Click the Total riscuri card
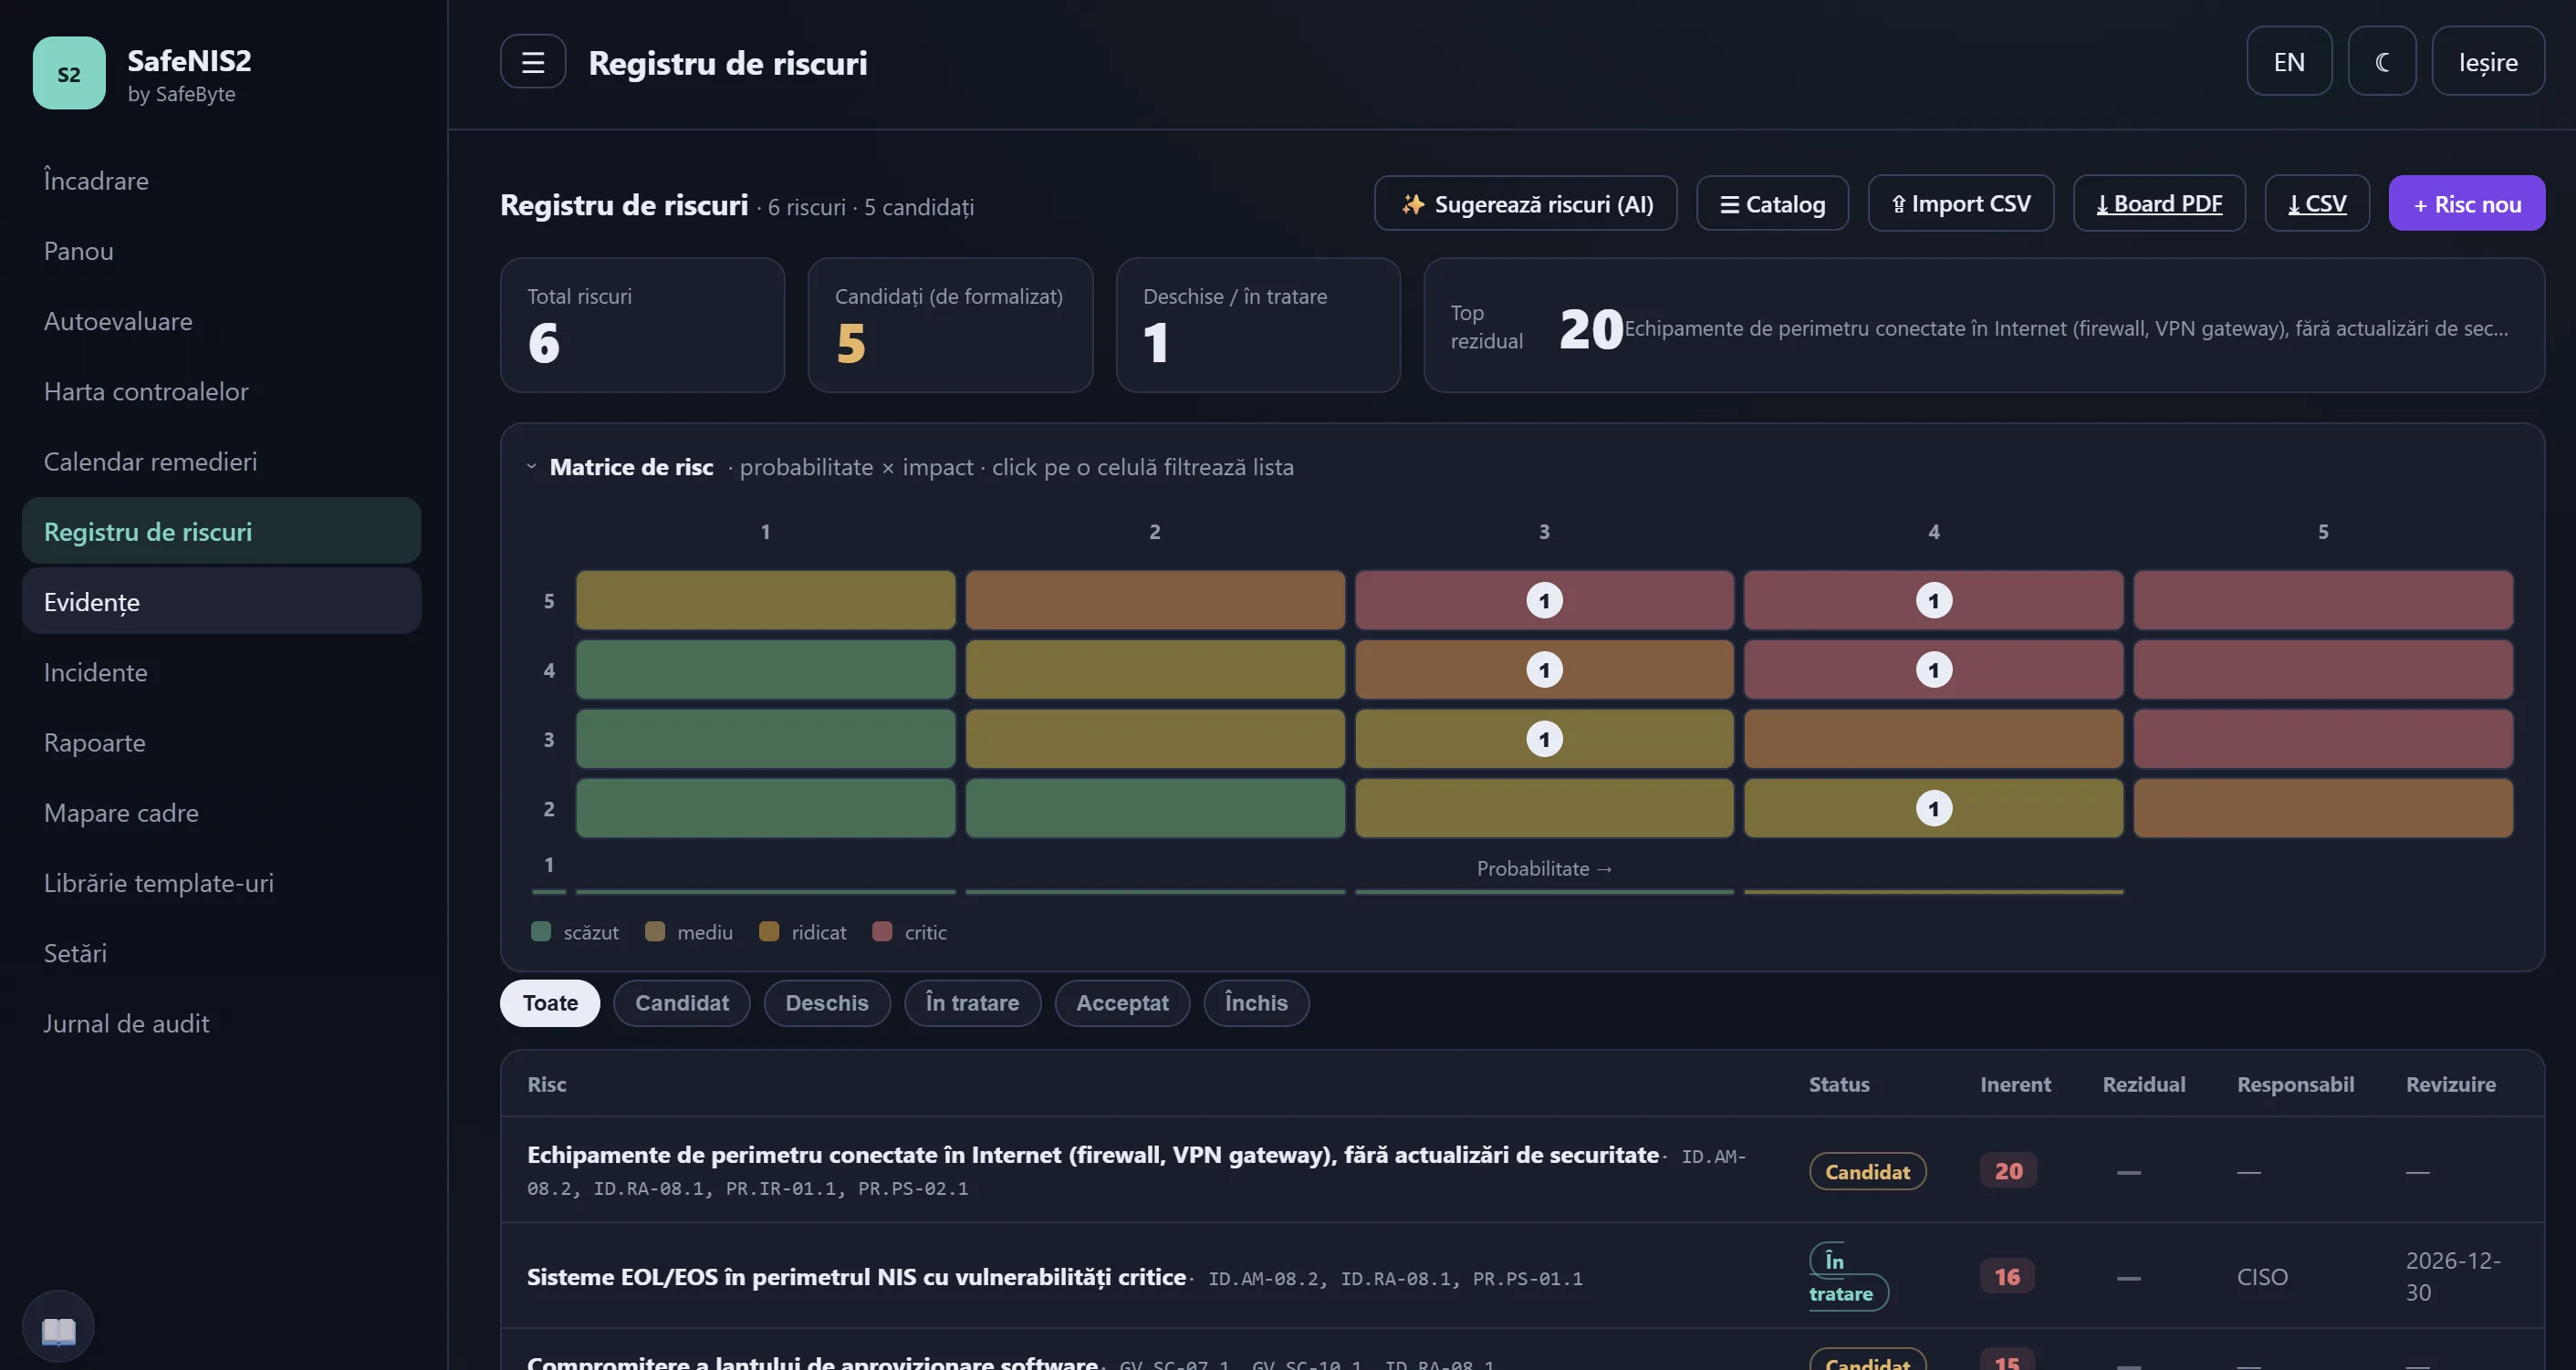Image resolution: width=2576 pixels, height=1370 pixels. [x=642, y=325]
